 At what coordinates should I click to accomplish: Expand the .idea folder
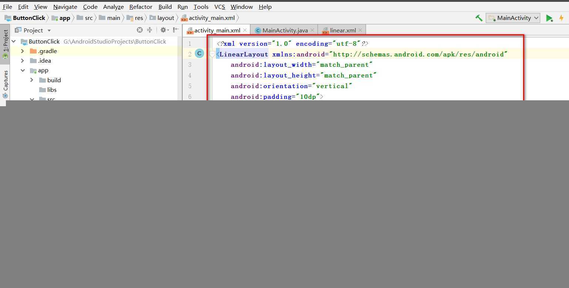click(23, 60)
